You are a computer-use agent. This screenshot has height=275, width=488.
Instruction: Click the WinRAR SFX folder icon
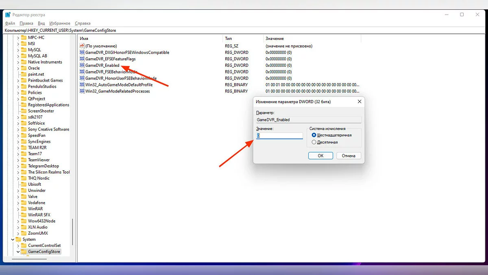tap(24, 215)
